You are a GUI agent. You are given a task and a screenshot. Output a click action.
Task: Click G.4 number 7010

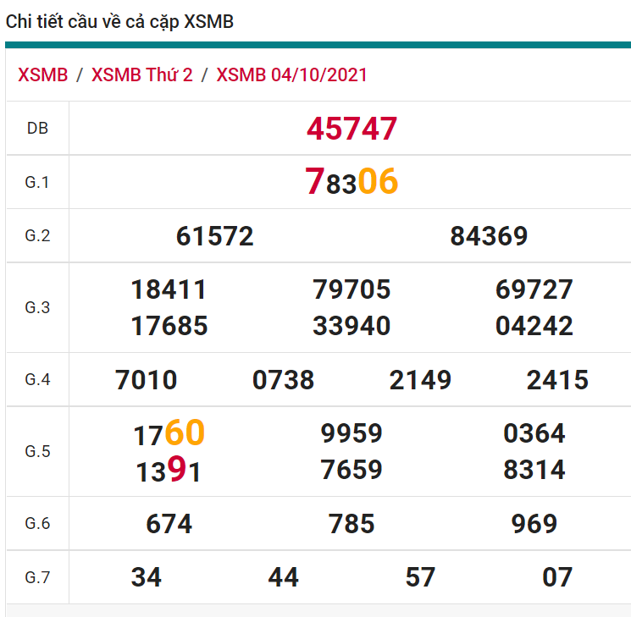[147, 380]
